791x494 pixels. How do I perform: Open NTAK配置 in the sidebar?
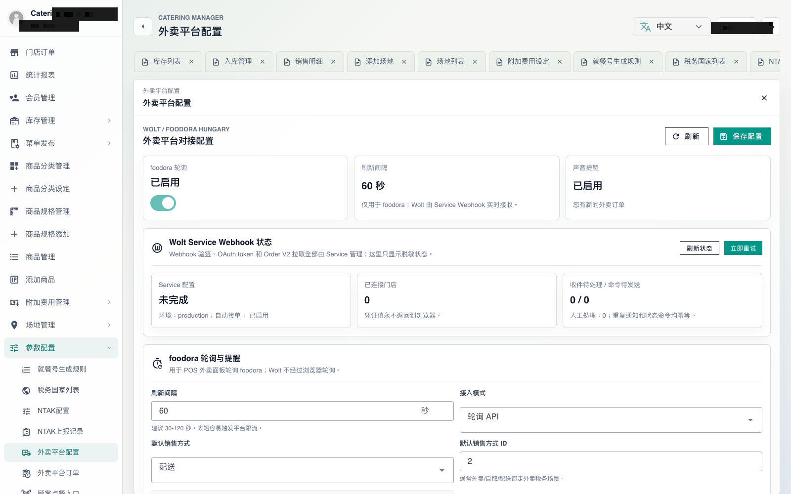point(61,411)
